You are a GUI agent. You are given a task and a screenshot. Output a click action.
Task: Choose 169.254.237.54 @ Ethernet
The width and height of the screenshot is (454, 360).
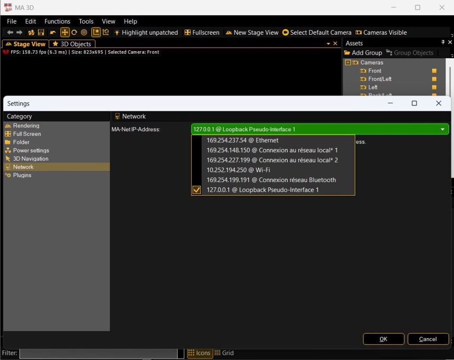point(273,140)
